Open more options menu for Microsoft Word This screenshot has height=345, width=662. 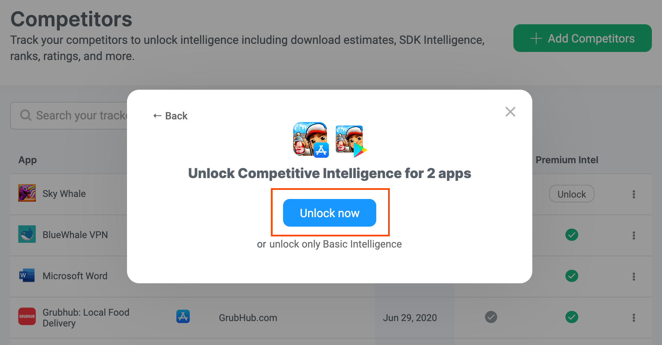(x=634, y=277)
